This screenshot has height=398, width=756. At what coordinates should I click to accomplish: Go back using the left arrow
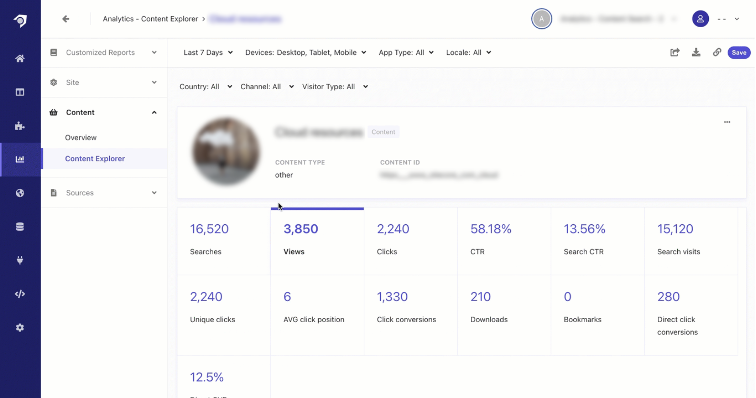(66, 19)
